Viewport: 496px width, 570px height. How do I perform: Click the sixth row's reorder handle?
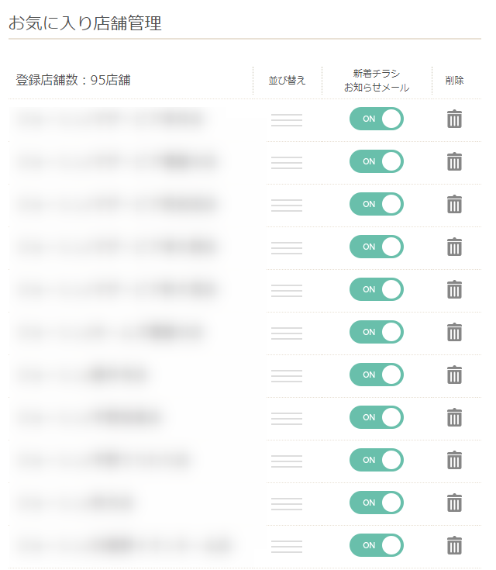coord(287,333)
